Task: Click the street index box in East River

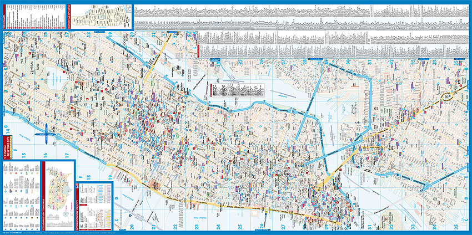Action: click(238, 90)
